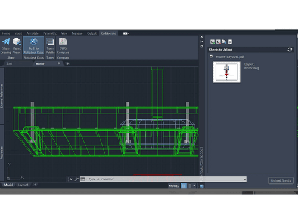298x224 pixels.
Task: Close the motor drawing tab
Action: [x=59, y=63]
